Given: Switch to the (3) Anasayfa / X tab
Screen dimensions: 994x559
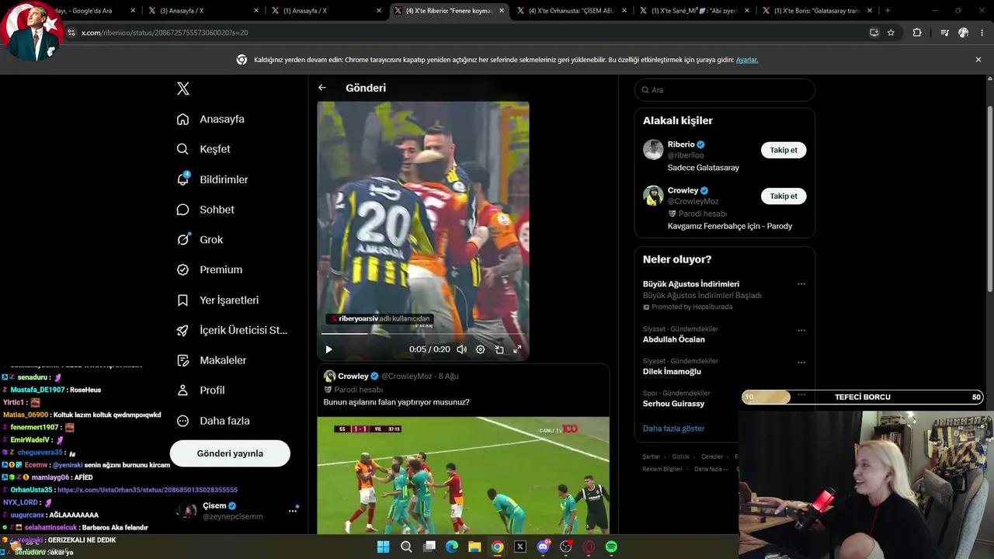Looking at the screenshot, I should click(x=202, y=11).
